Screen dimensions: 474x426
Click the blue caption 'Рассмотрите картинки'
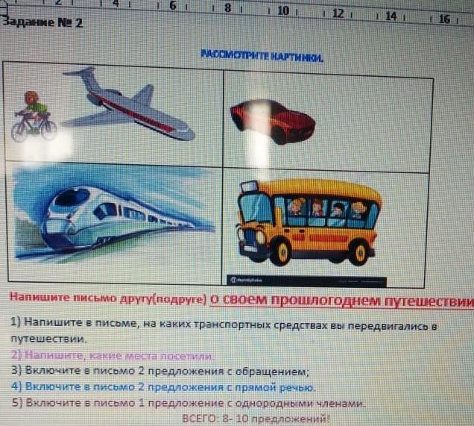point(262,56)
